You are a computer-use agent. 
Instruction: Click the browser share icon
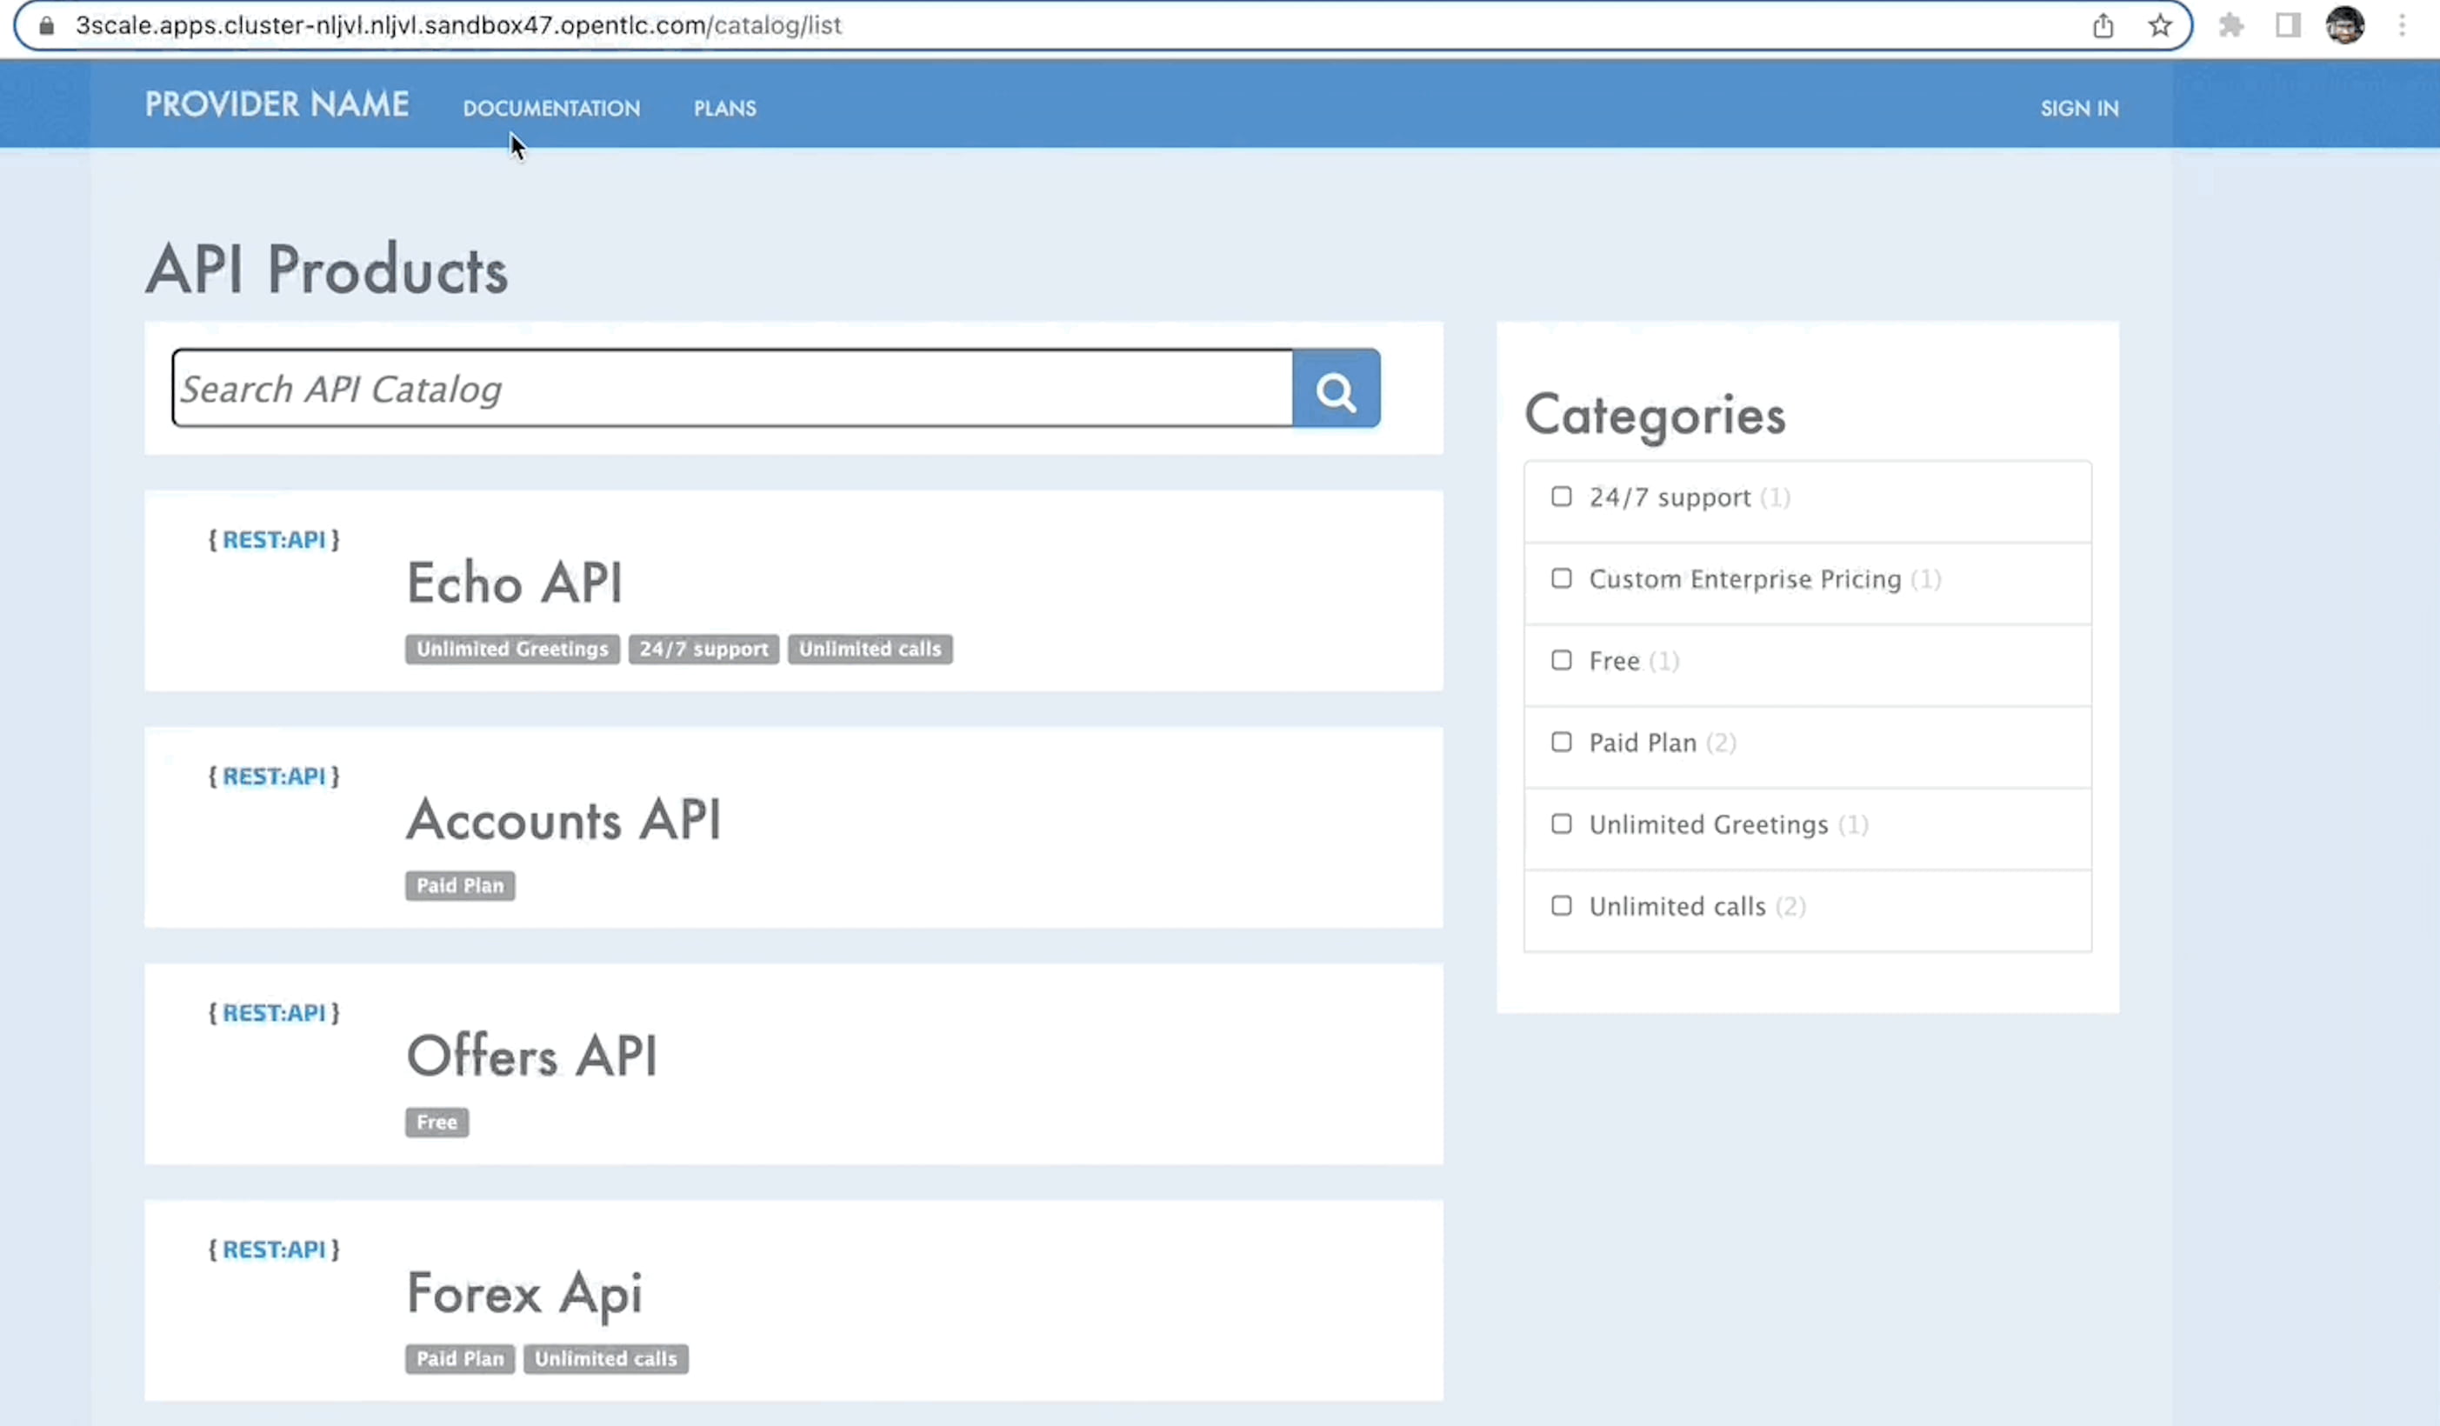[2103, 26]
